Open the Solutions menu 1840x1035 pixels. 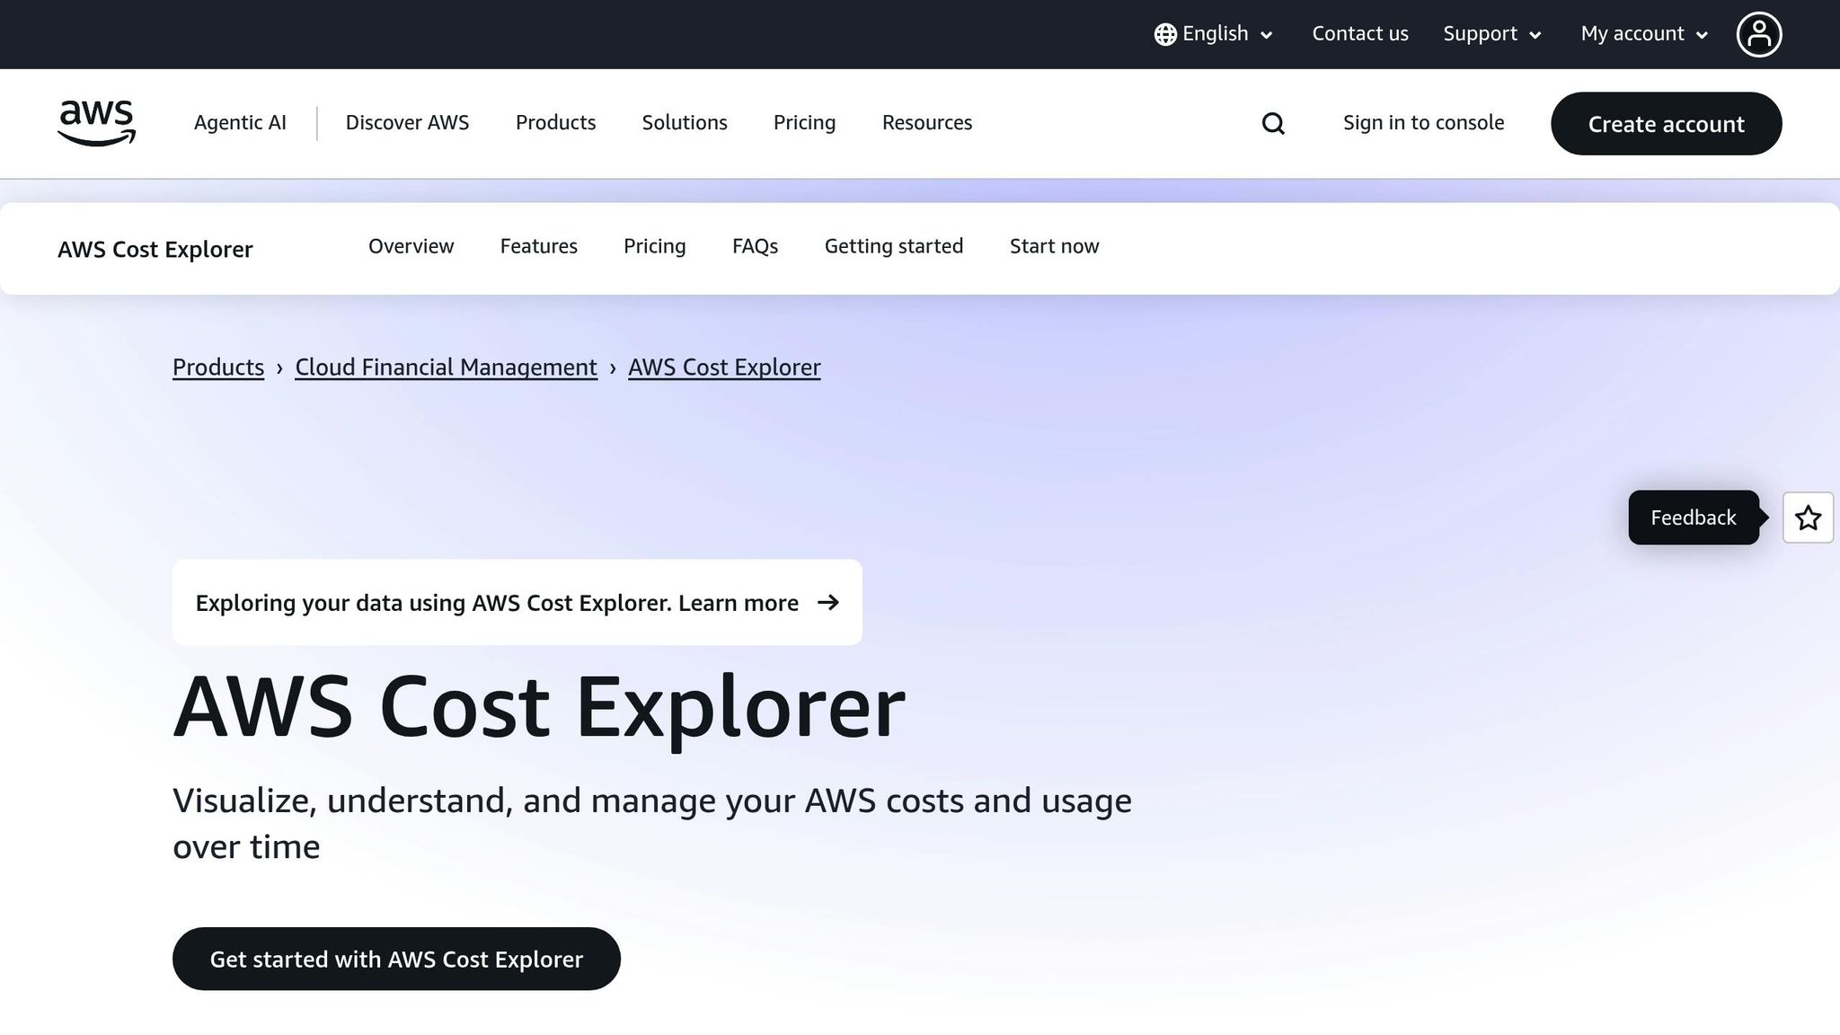[685, 123]
